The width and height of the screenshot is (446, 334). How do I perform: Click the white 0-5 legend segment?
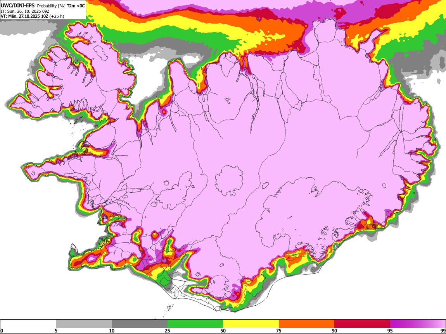coord(28,324)
